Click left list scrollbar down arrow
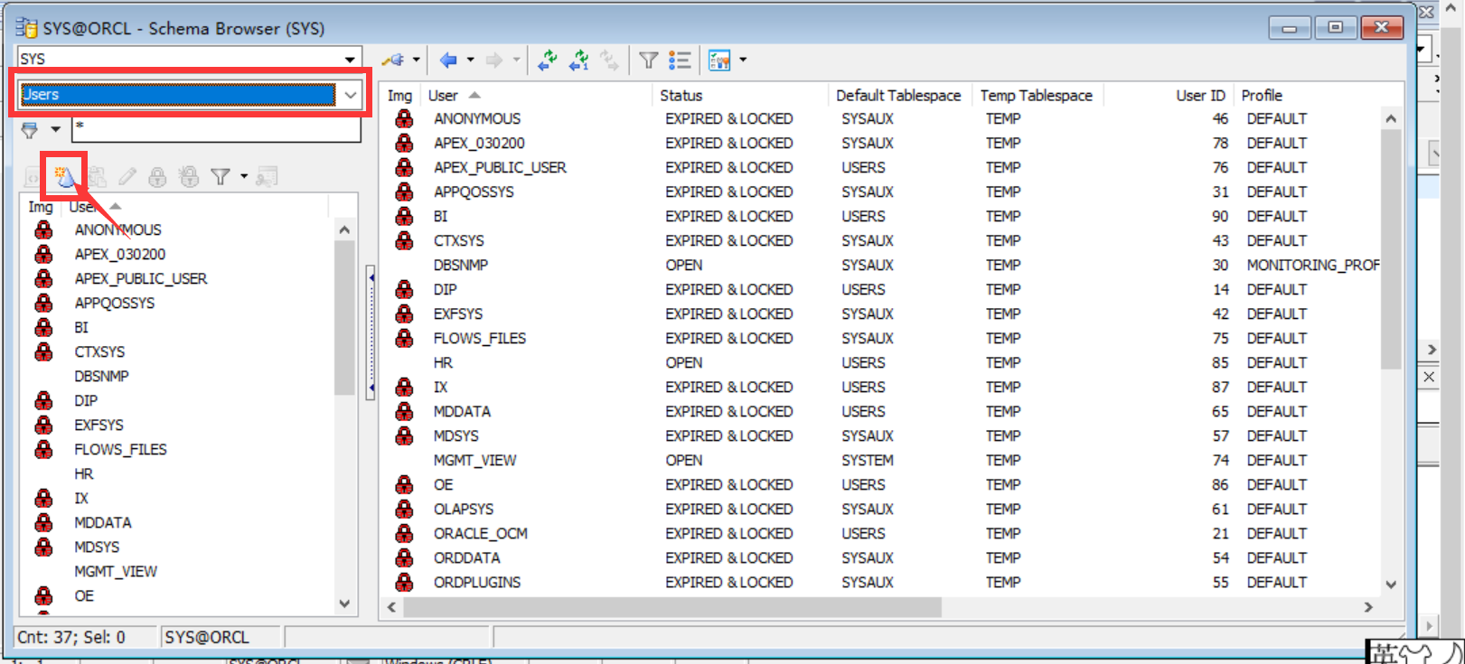The image size is (1465, 664). click(x=344, y=603)
